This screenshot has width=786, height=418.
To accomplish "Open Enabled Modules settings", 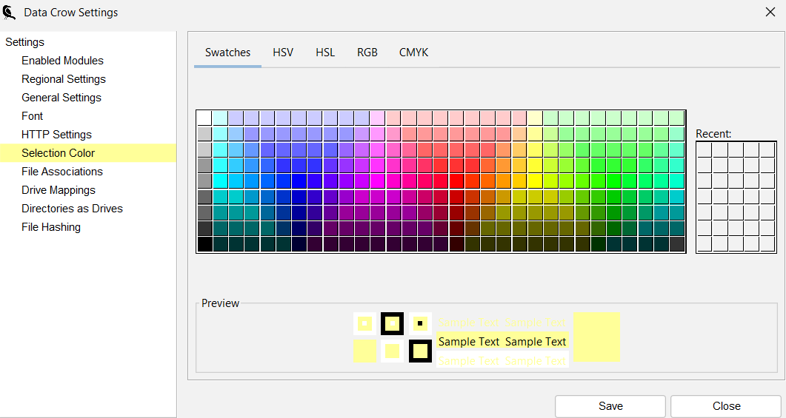I will 62,61.
